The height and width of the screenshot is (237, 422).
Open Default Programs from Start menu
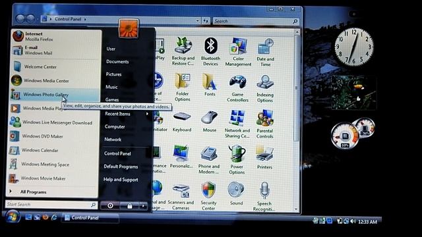click(121, 167)
